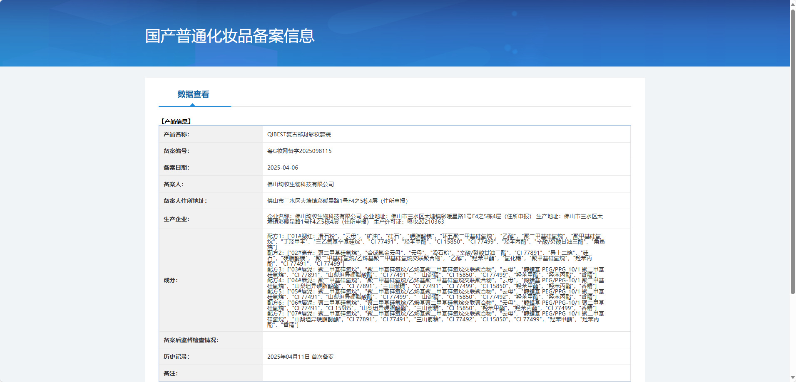796x382 pixels.
Task: Click the scrollbar down arrow
Action: [793, 378]
